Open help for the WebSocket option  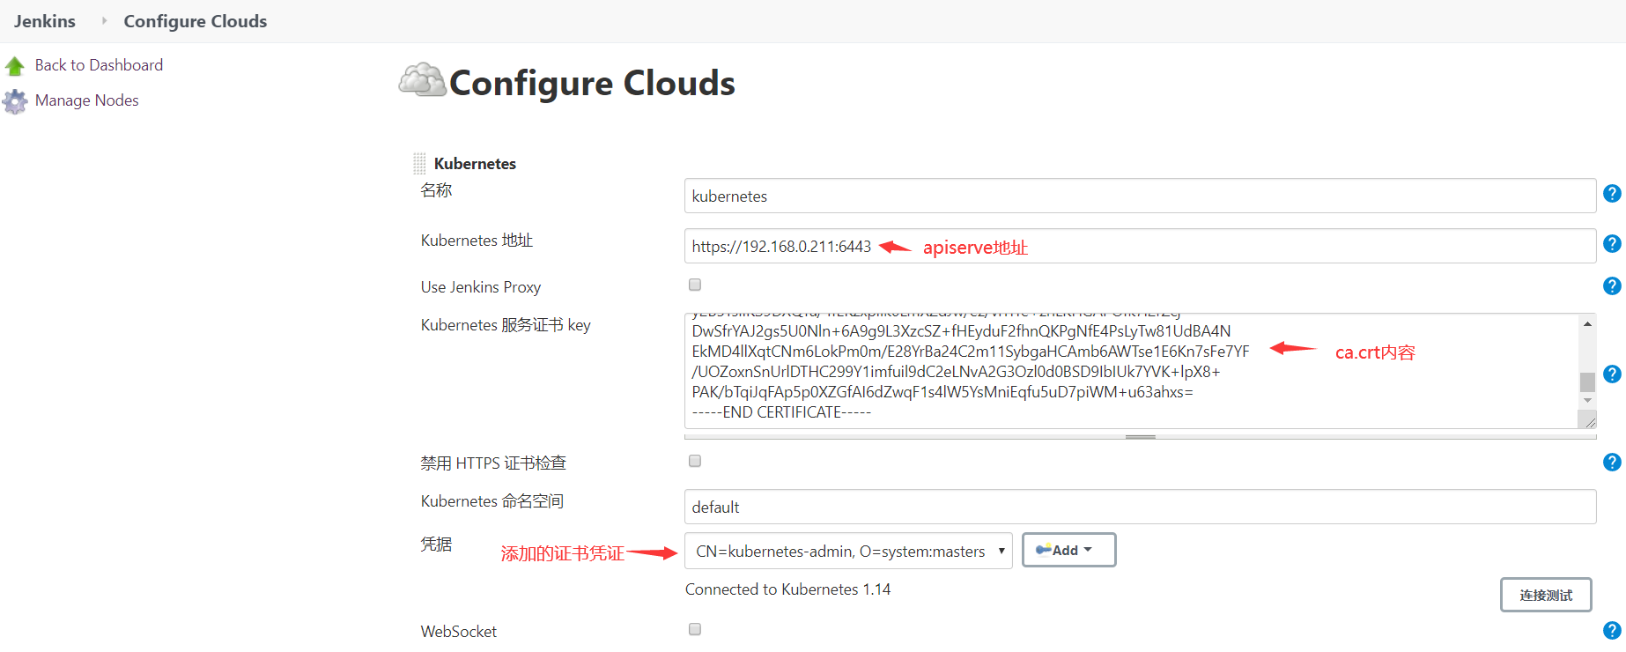(1612, 631)
